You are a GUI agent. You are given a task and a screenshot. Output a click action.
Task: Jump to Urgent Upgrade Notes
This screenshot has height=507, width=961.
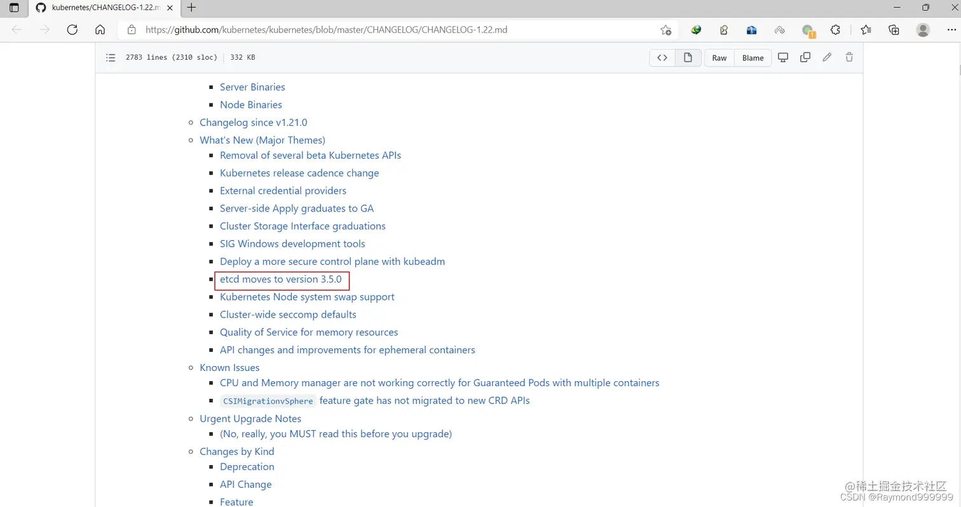tap(250, 419)
